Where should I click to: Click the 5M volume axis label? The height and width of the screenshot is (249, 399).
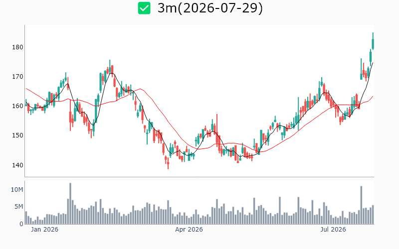(x=19, y=207)
